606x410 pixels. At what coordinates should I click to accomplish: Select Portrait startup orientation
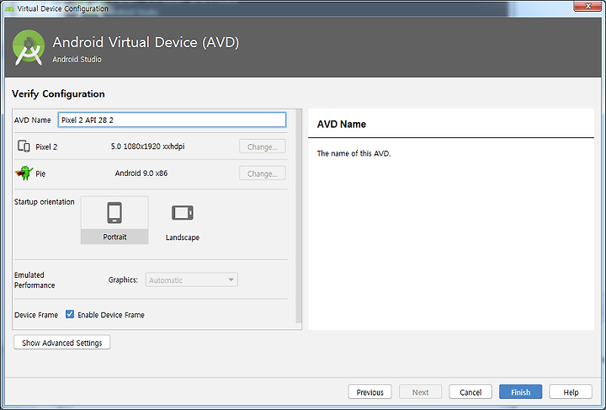coord(114,220)
